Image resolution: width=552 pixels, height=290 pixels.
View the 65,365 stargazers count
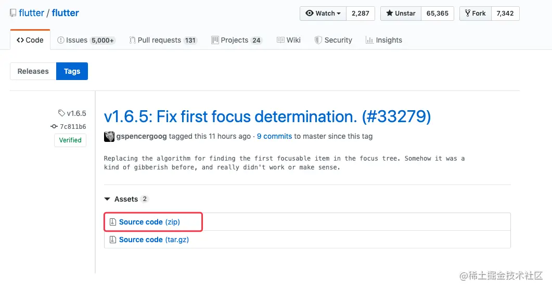[437, 14]
